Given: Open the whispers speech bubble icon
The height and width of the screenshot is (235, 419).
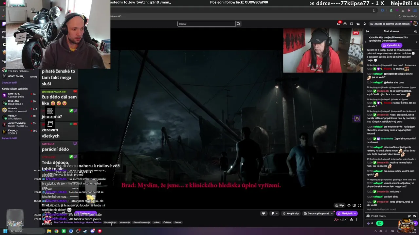Looking at the screenshot, I should point(352,24).
